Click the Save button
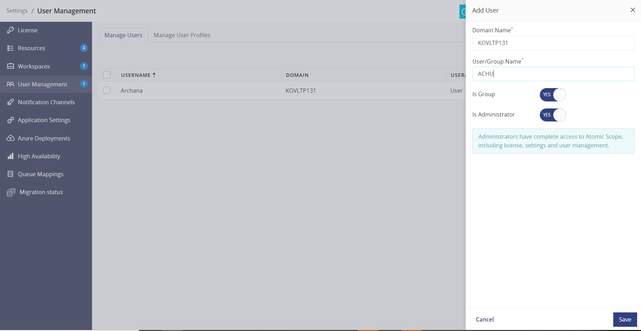The height and width of the screenshot is (331, 641). tap(625, 319)
